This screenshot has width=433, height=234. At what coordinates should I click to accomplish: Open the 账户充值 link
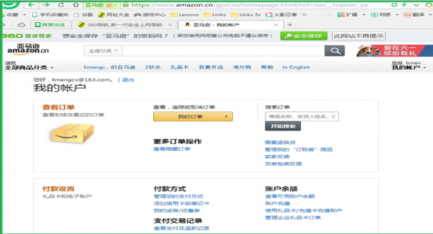tap(277, 203)
